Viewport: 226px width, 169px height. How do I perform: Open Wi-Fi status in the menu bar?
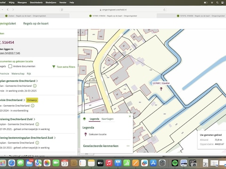coord(212,2)
